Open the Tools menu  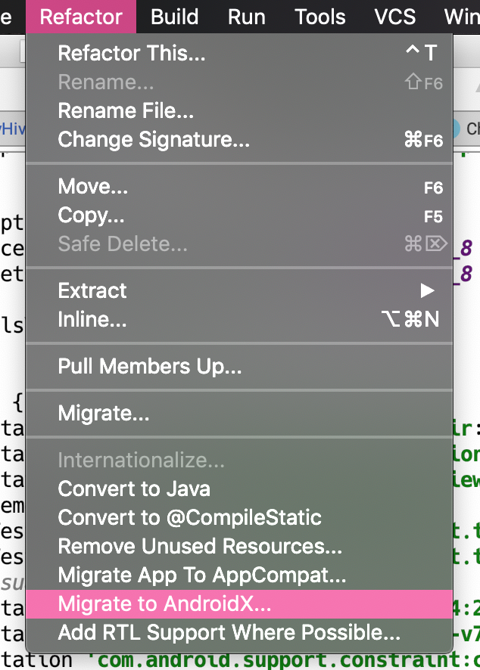(x=320, y=17)
